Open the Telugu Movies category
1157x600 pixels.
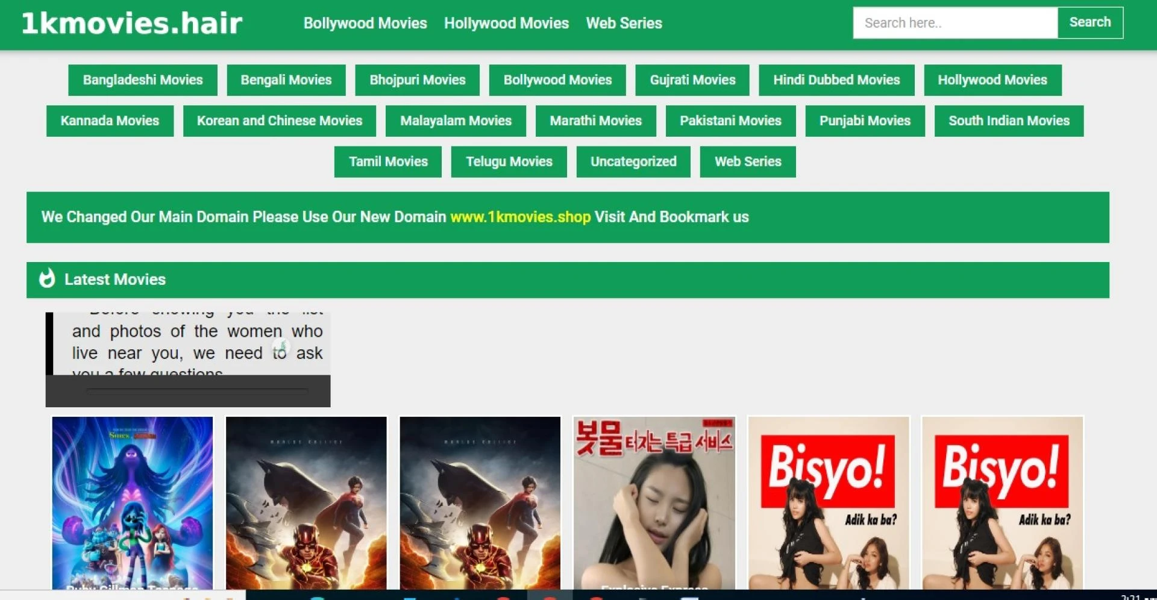pyautogui.click(x=509, y=161)
